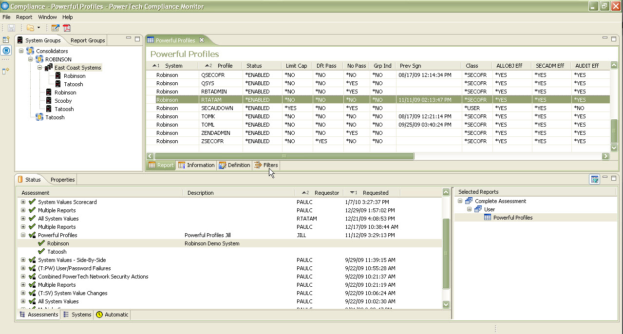Click the report's horizontal scrollbar thumb
The height and width of the screenshot is (334, 623).
[x=283, y=156]
